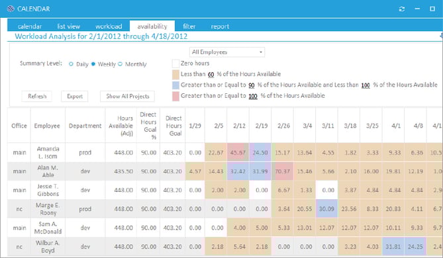Image resolution: width=443 pixels, height=258 pixels.
Task: Click the Refresh button
Action: [x=37, y=97]
